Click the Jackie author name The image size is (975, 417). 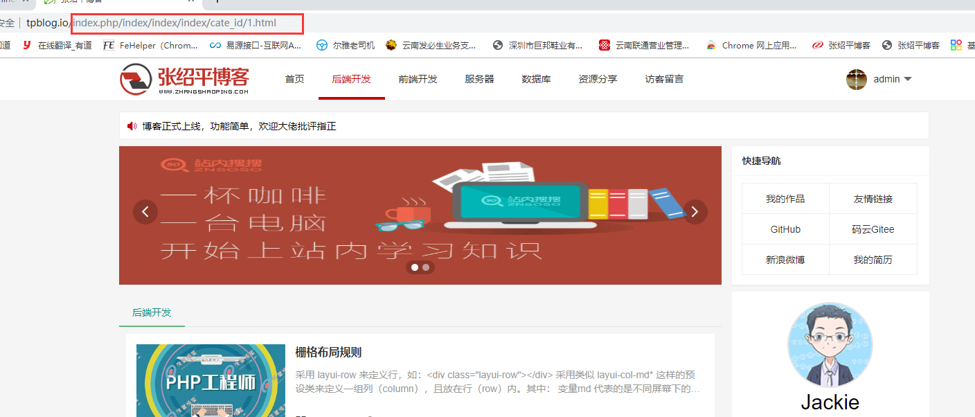coord(830,402)
